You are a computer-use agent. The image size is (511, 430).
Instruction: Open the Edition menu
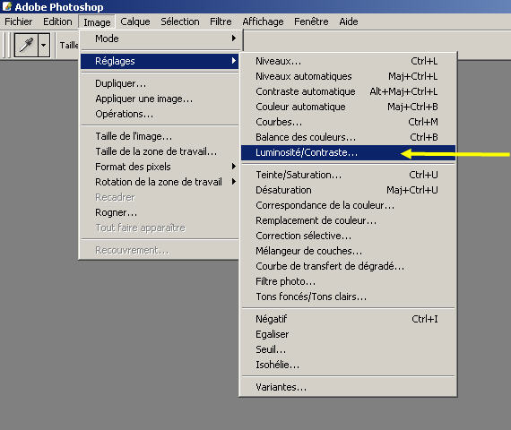pos(57,21)
